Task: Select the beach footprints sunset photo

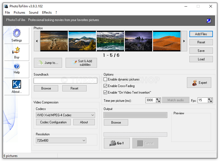Action: (54, 41)
